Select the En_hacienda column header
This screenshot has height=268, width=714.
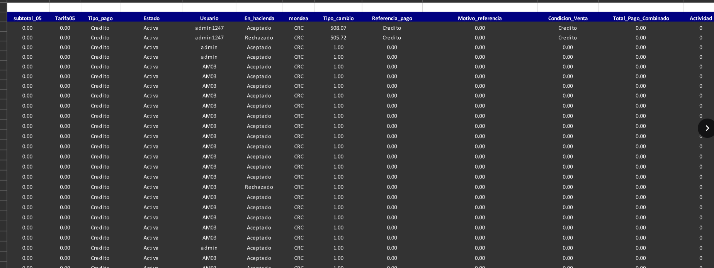point(259,18)
